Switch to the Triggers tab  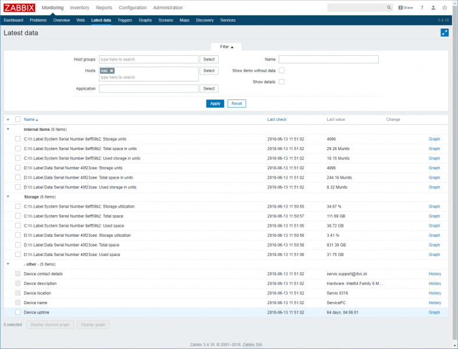(125, 20)
